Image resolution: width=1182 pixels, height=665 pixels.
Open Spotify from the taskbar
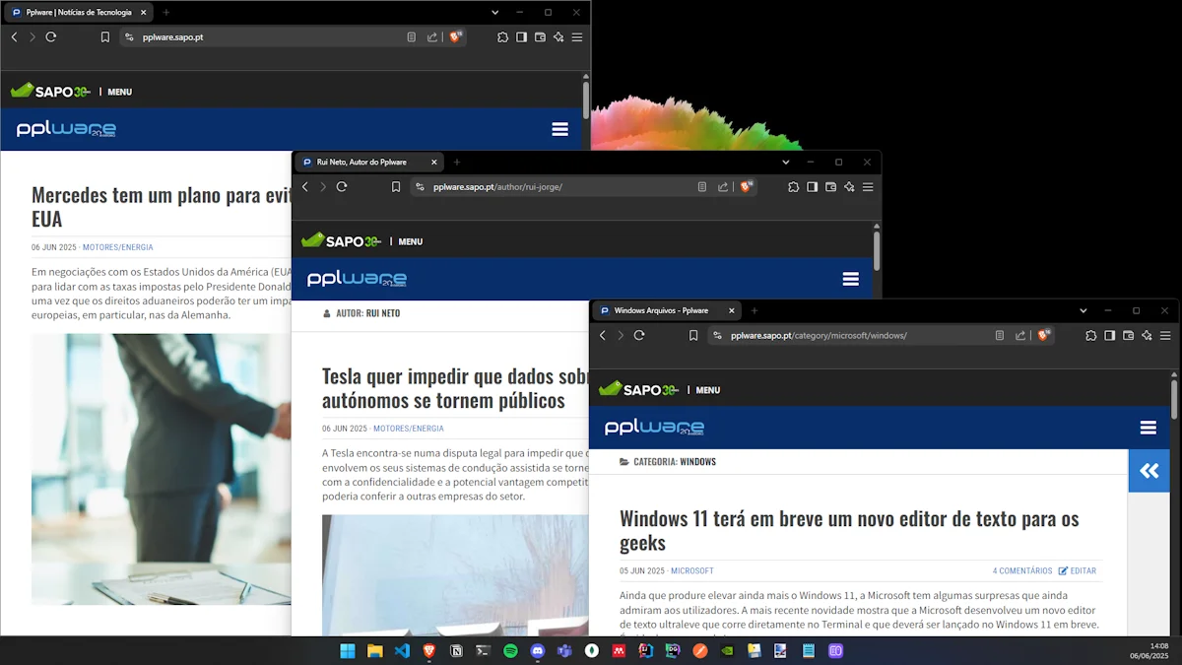[x=510, y=650]
